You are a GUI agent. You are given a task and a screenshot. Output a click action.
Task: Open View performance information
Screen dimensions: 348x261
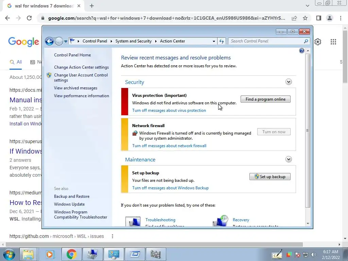point(82,96)
